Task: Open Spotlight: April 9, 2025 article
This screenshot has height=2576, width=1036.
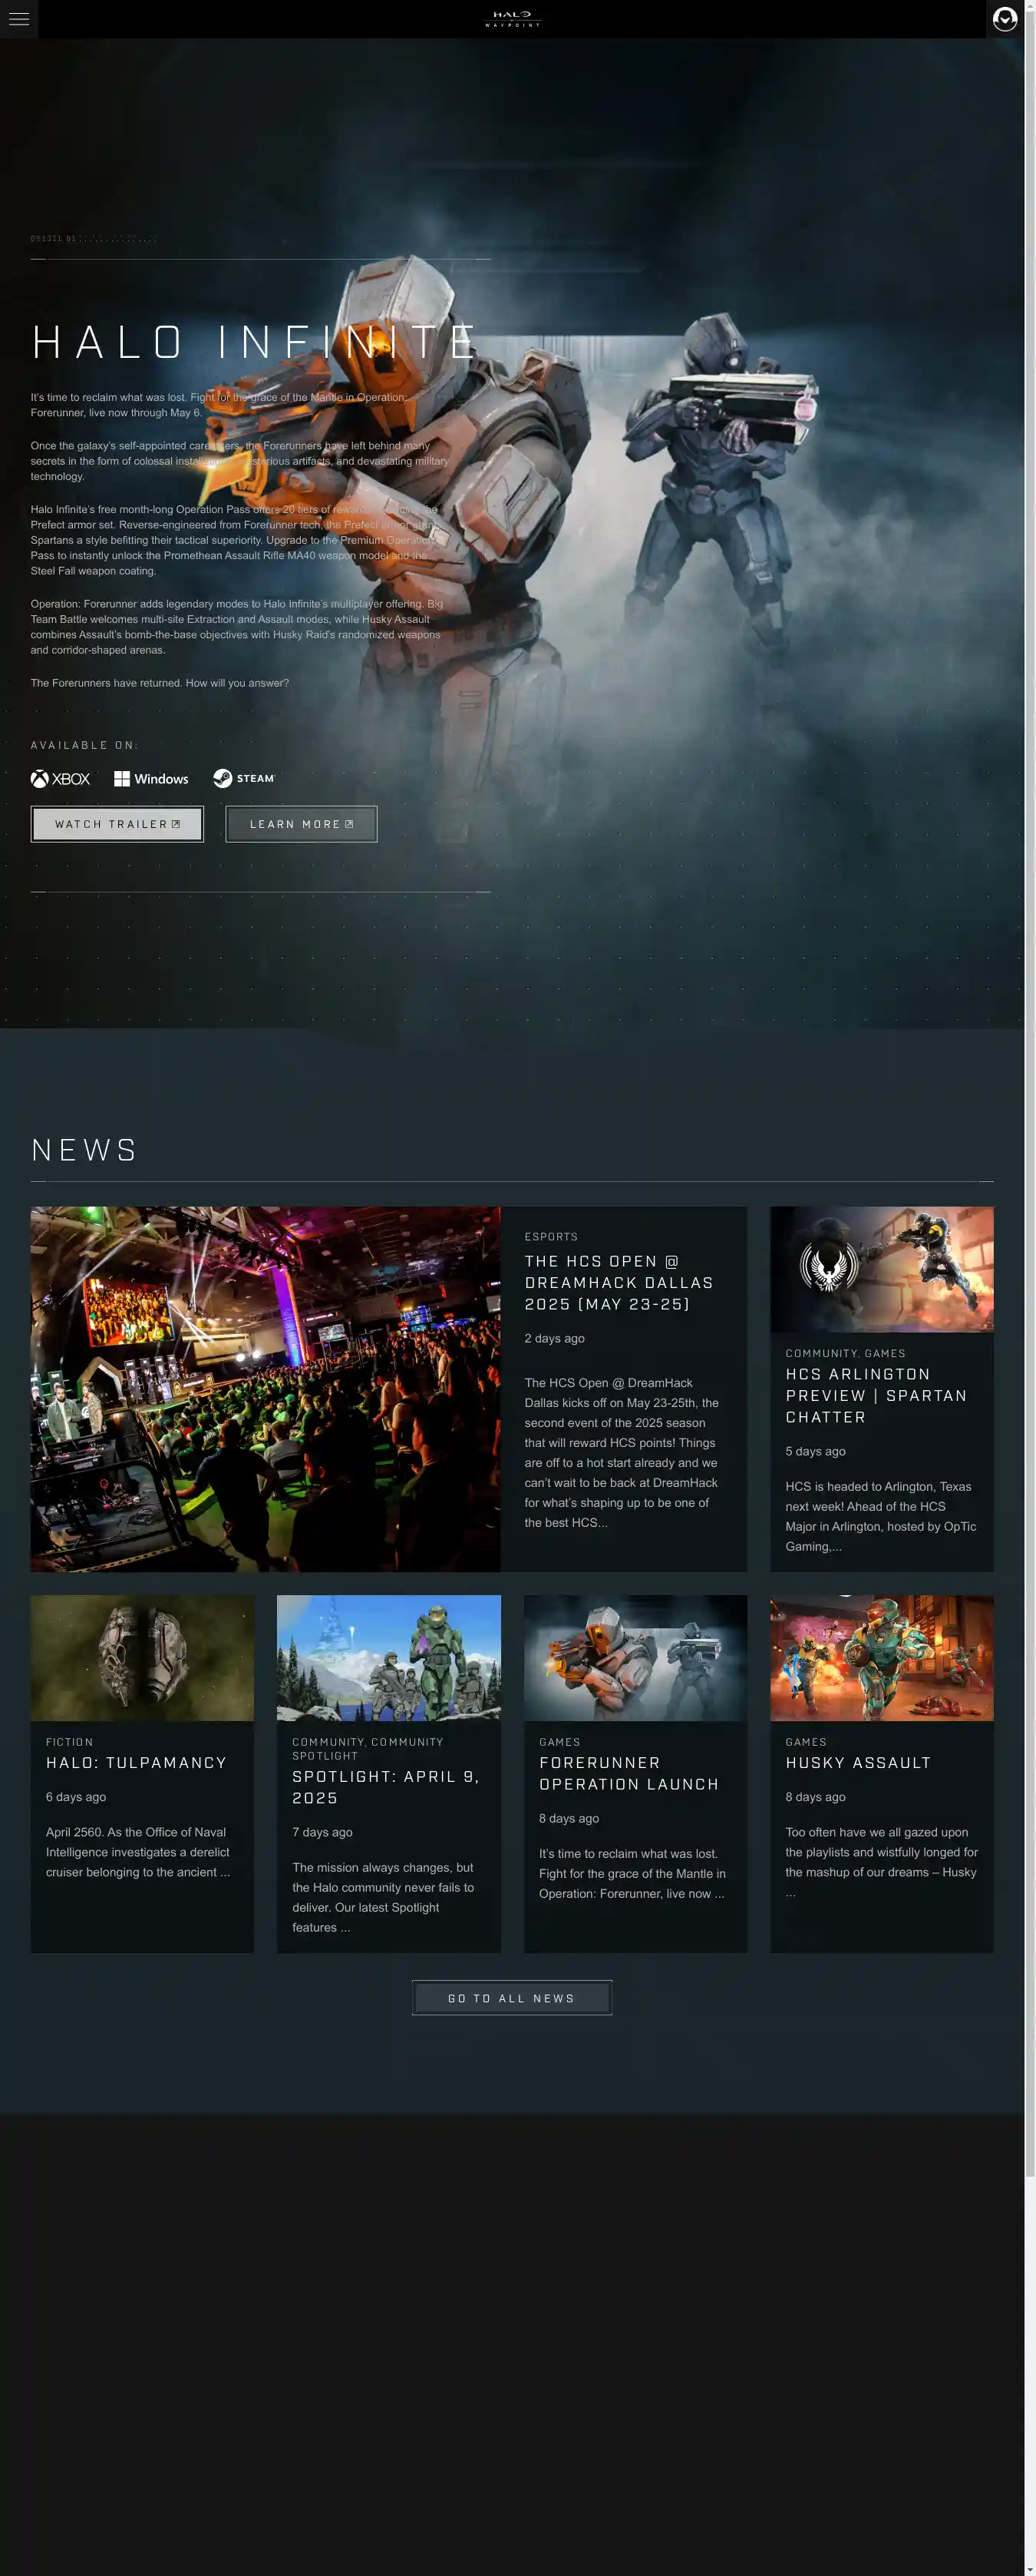Action: pos(386,1787)
